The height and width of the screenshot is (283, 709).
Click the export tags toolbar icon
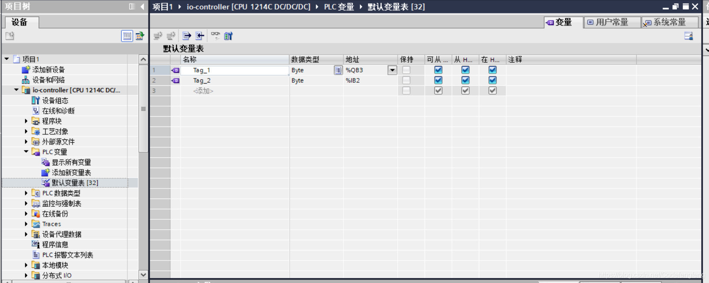(187, 36)
